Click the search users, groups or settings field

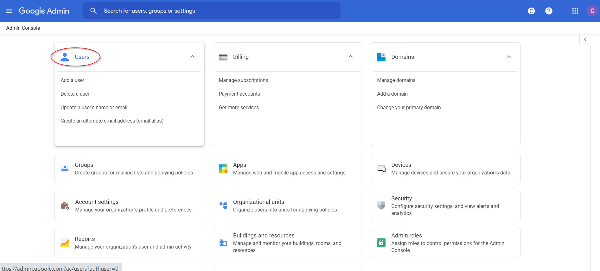coord(212,11)
